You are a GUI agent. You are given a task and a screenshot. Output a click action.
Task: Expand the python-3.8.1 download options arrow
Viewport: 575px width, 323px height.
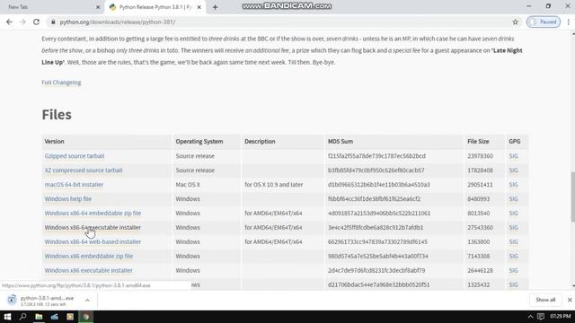87,301
